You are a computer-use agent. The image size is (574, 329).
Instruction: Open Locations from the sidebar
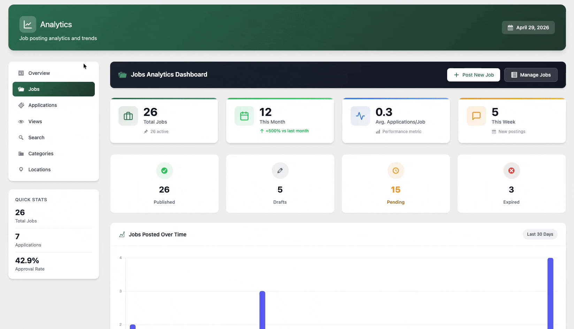39,170
